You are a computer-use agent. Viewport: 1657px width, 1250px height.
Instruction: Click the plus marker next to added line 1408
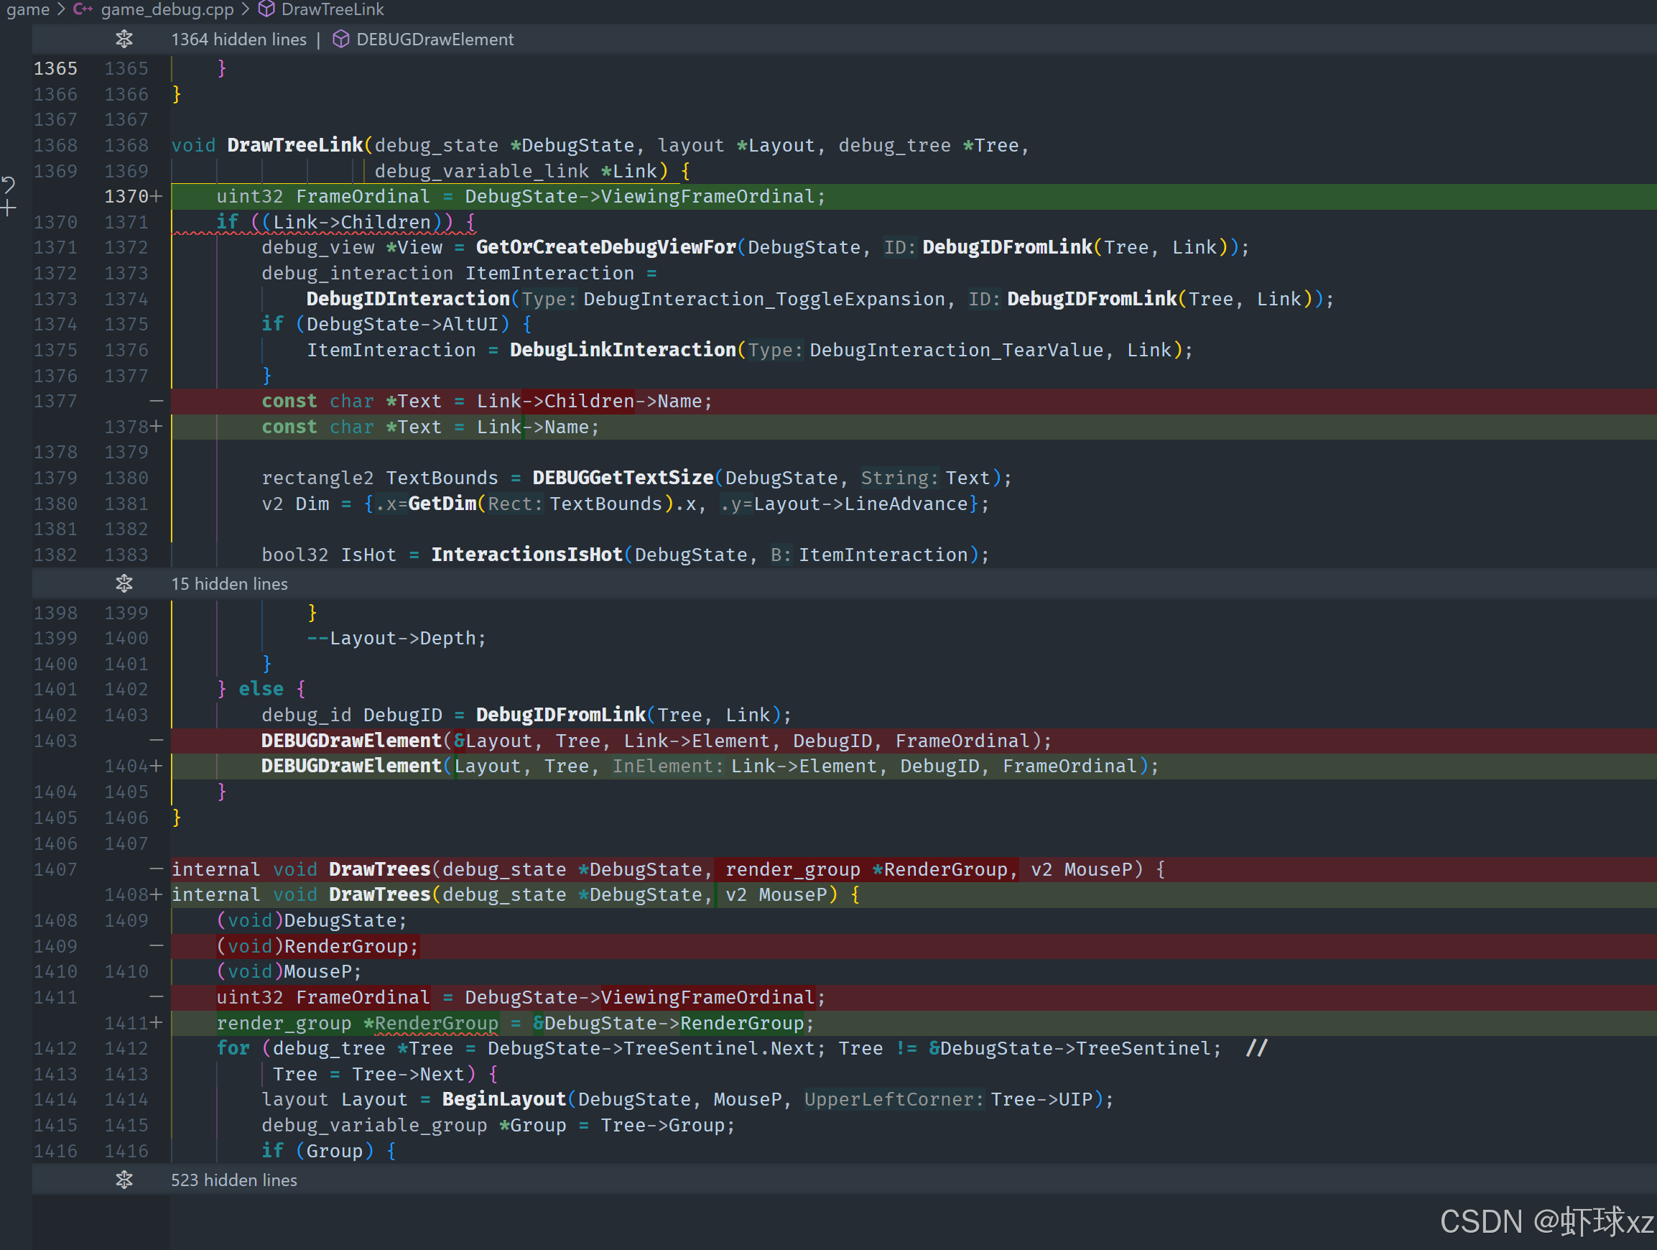157,894
